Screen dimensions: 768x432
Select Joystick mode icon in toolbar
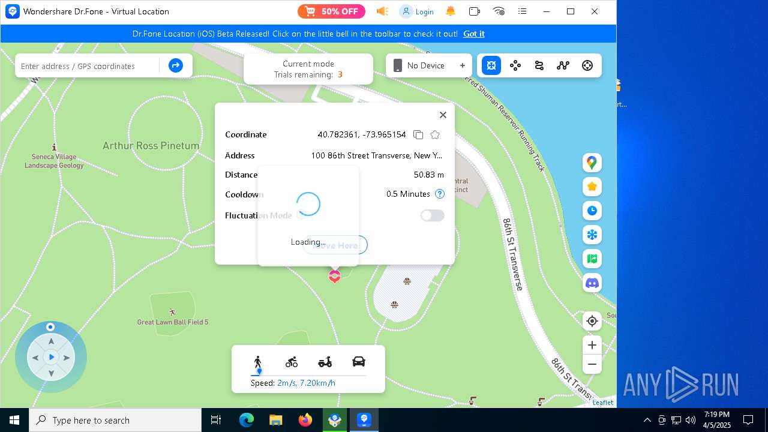point(587,65)
